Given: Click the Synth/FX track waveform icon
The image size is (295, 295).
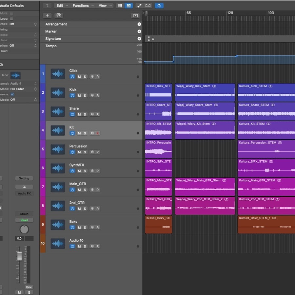Looking at the screenshot, I should [58, 168].
